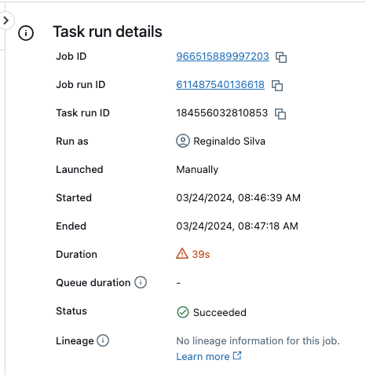Image resolution: width=366 pixels, height=375 pixels.
Task: Click the duration warning triangle icon
Action: 182,253
